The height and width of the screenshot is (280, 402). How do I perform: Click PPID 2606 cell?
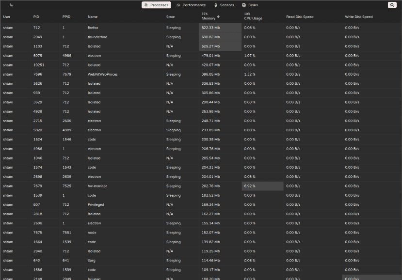67,121
